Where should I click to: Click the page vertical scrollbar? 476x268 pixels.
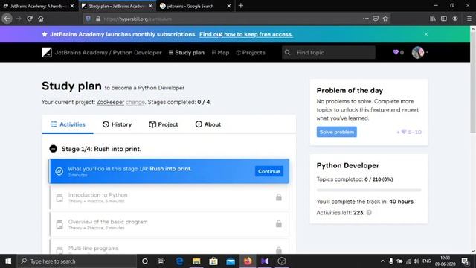pos(473,82)
